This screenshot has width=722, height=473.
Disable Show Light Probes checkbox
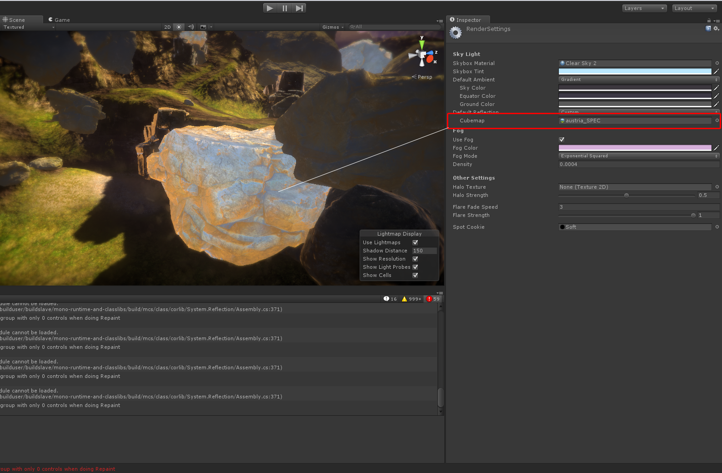coord(415,267)
